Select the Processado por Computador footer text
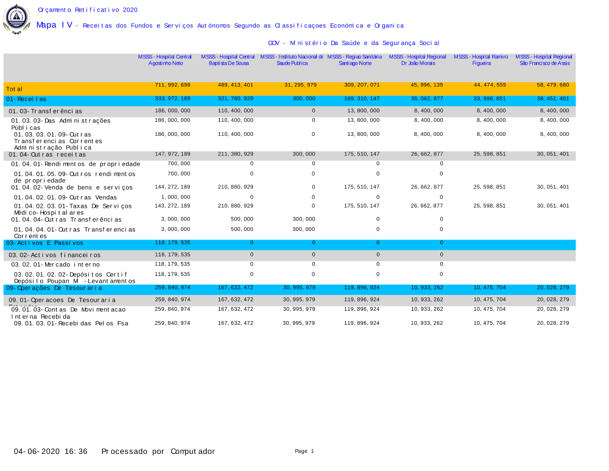This screenshot has height=471, width=609. (158, 452)
